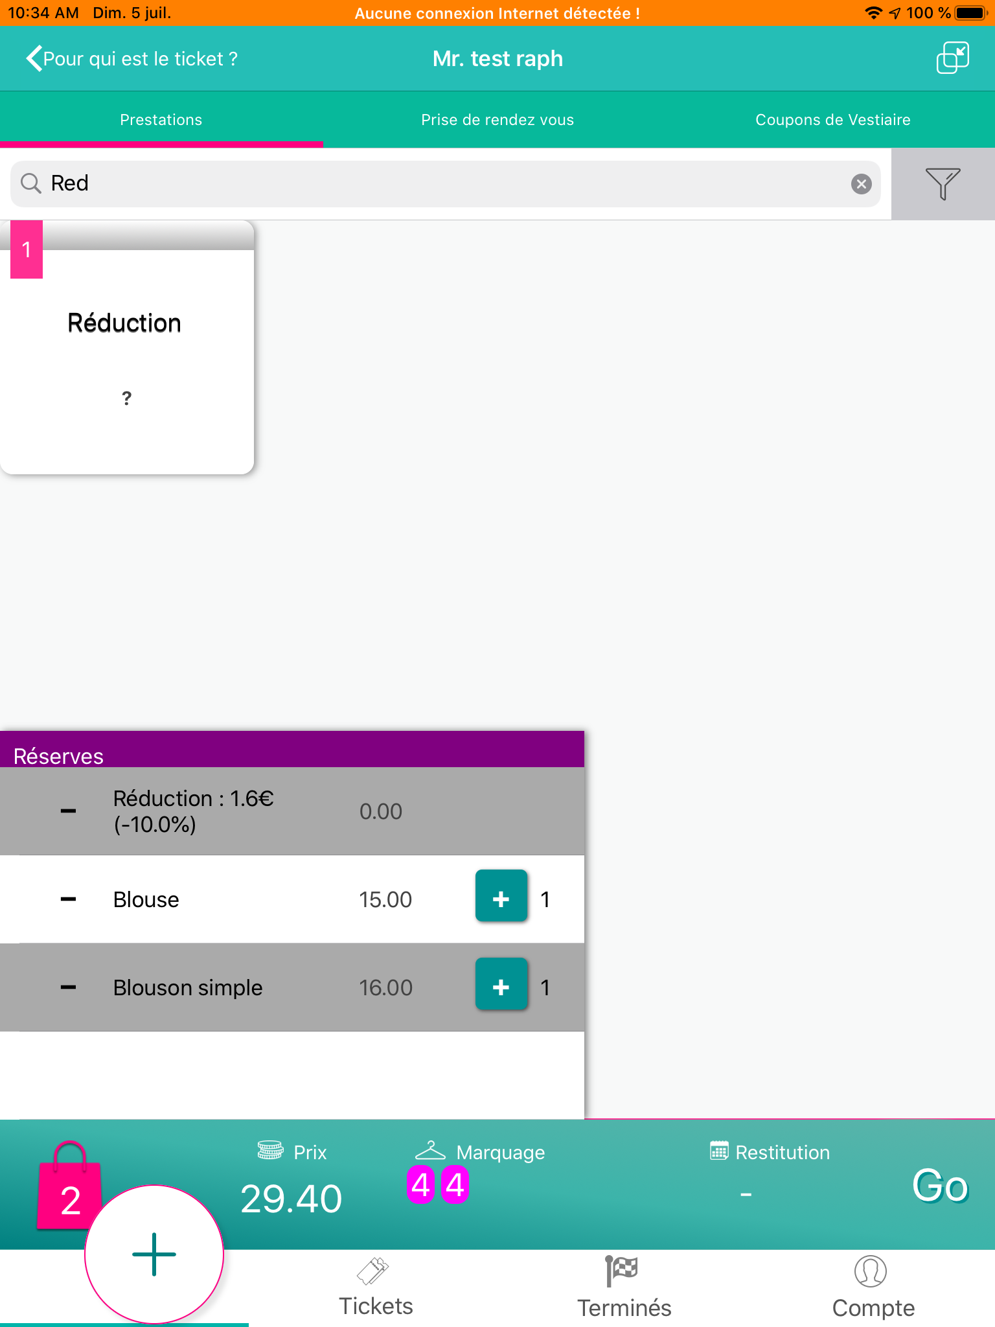Click the Blouse price 15.00
This screenshot has width=995, height=1327.
(x=385, y=899)
